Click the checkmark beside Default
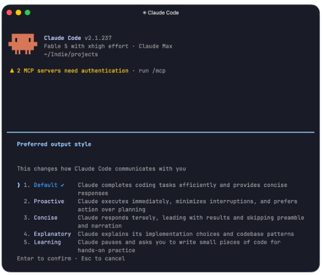Screen dimensions: 322x275 63,185
